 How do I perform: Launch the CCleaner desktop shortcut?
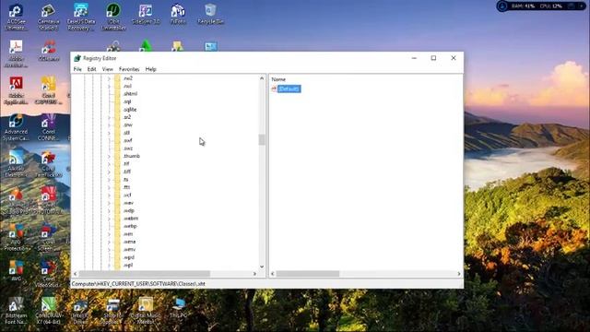(49, 51)
